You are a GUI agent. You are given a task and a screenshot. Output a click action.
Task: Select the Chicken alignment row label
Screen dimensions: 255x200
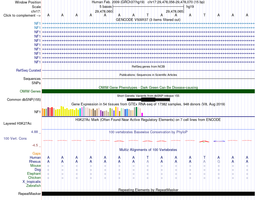click(x=34, y=177)
